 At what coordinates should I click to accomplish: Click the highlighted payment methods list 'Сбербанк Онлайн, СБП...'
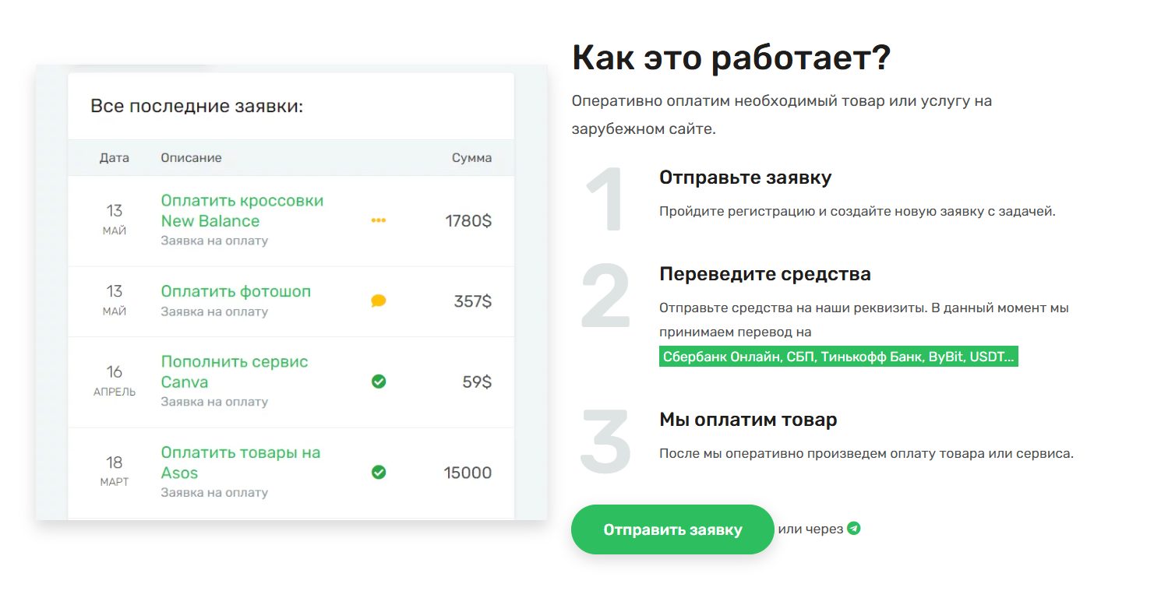coord(838,357)
